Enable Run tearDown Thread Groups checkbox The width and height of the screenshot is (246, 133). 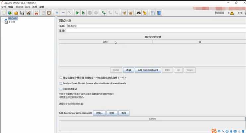[61, 83]
